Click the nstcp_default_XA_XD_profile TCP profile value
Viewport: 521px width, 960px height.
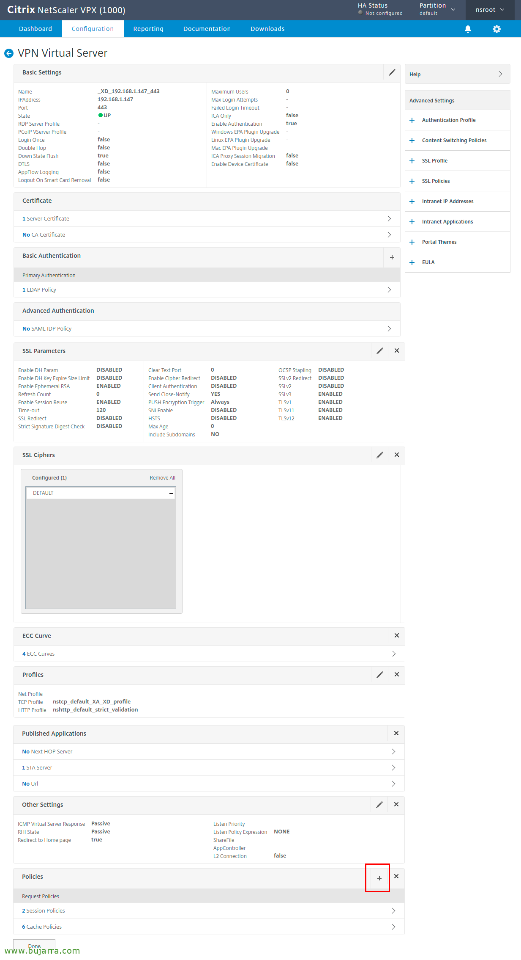click(92, 702)
